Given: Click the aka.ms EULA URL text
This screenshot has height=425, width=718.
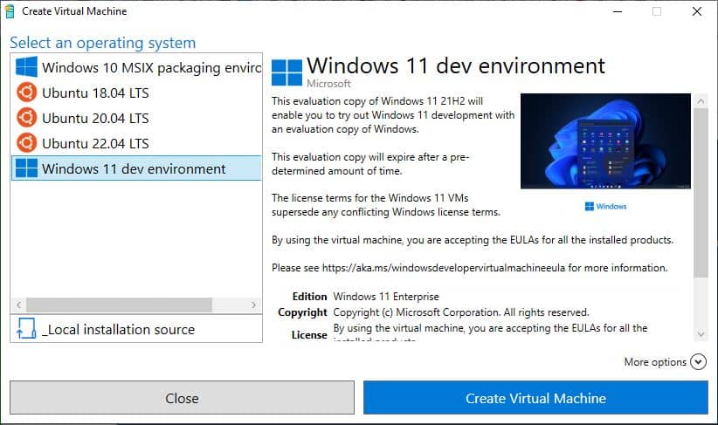Looking at the screenshot, I should (443, 268).
